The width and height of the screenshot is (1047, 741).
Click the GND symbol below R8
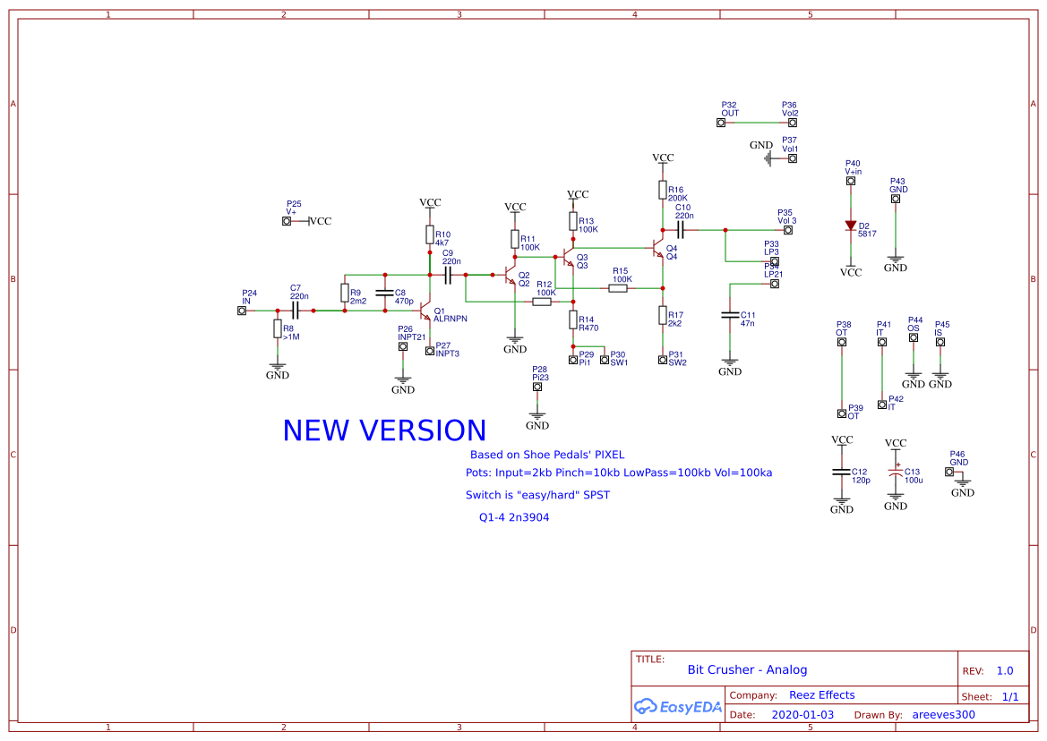click(277, 367)
